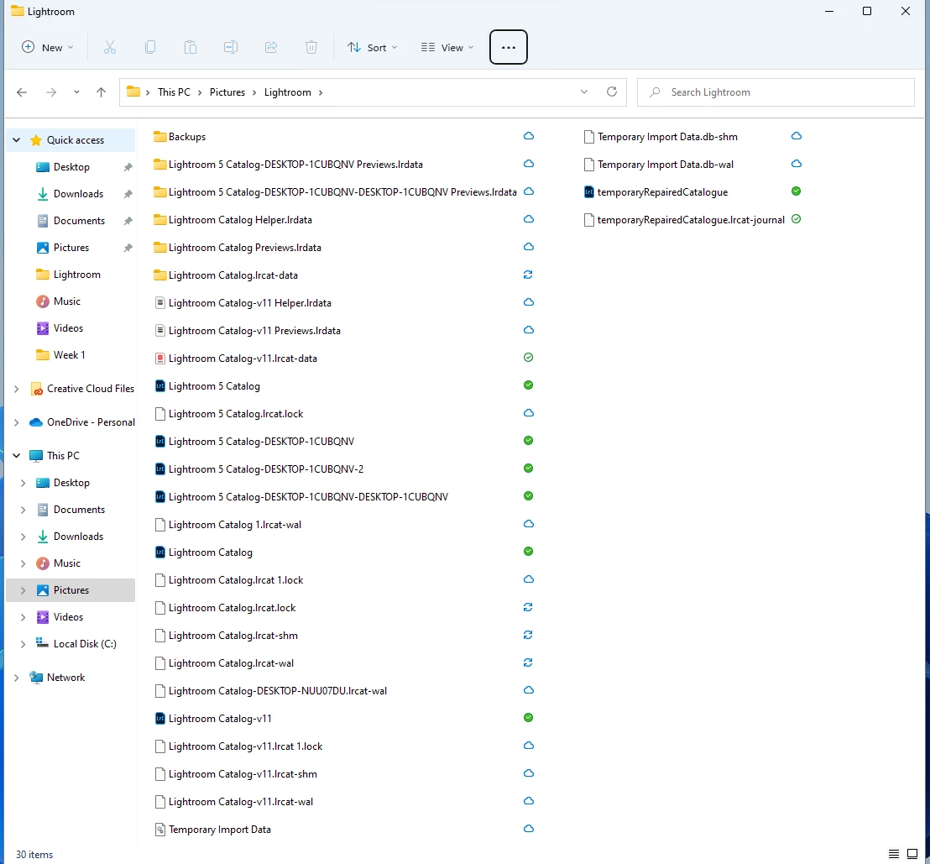
Task: Click the Paste clipboard icon
Action: tap(191, 48)
